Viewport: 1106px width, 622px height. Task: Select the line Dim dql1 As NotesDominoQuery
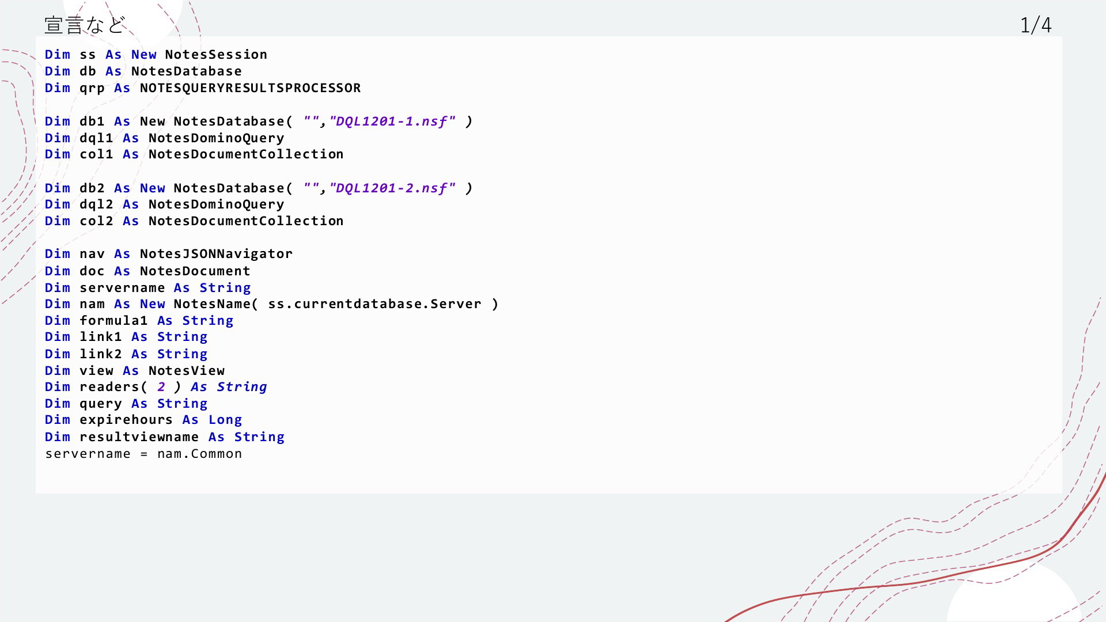coord(165,138)
